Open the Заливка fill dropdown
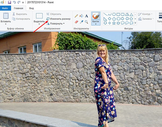The height and width of the screenshot is (127, 162). tap(146, 19)
